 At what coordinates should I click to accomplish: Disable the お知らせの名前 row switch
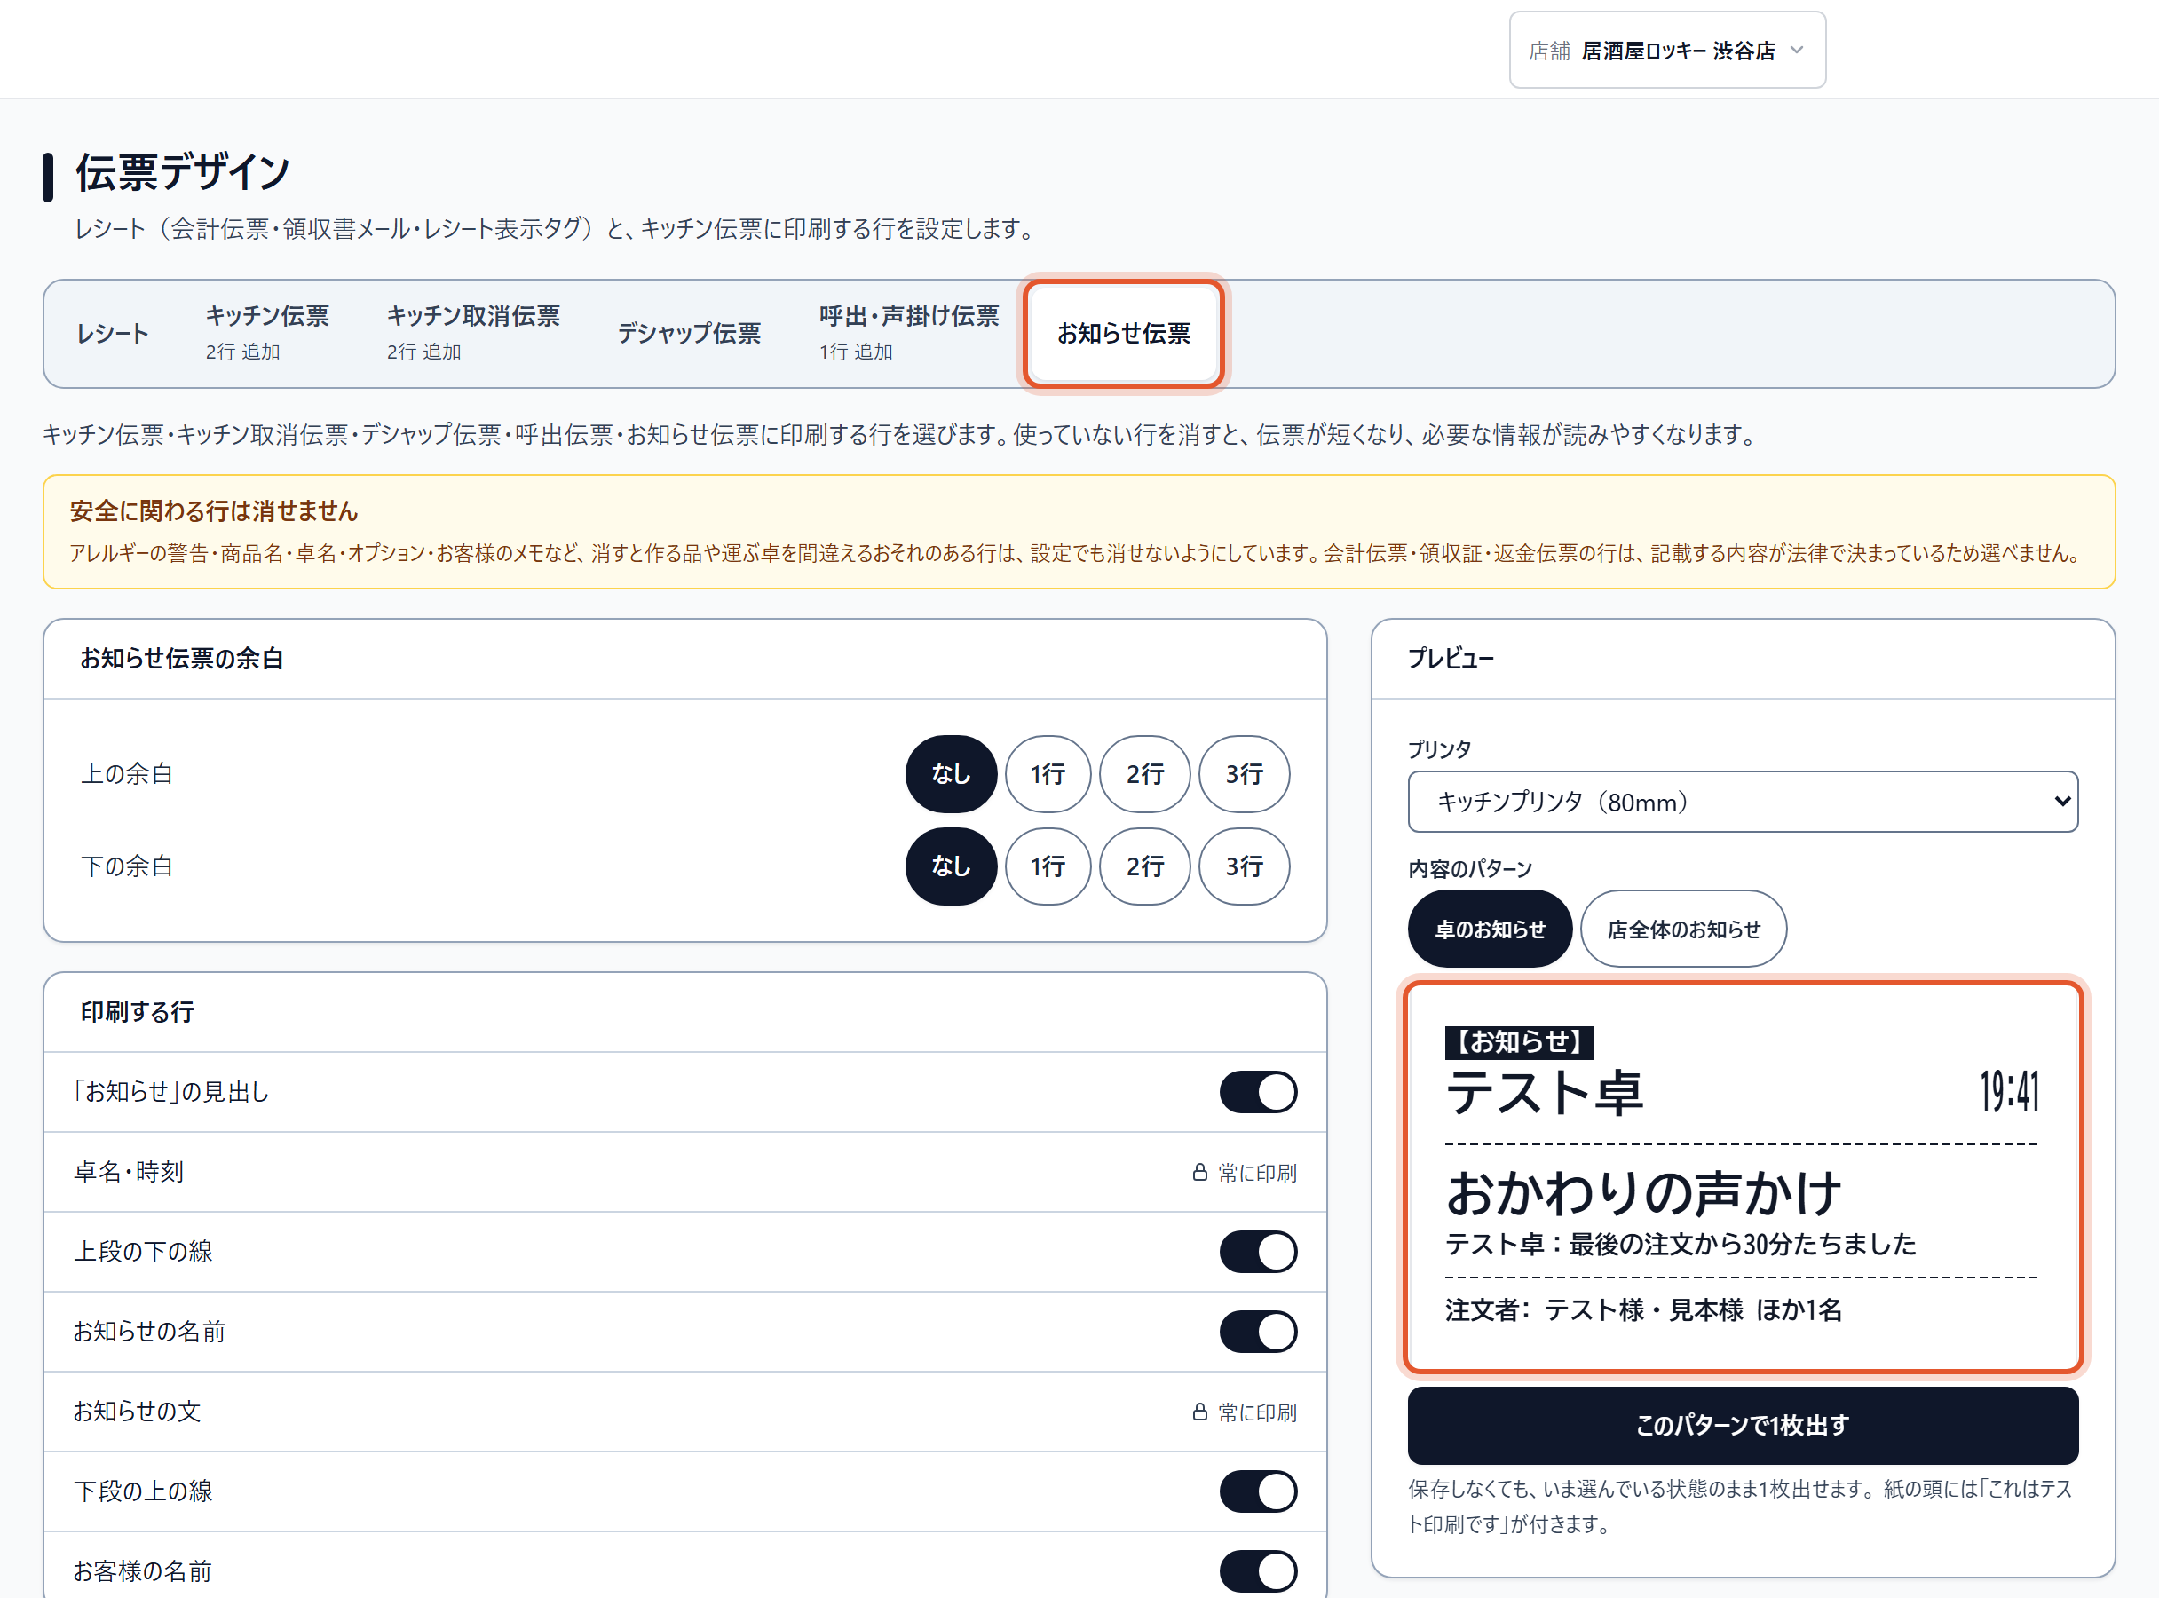click(x=1257, y=1332)
